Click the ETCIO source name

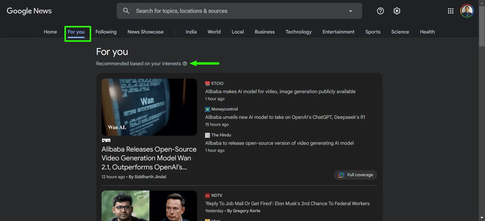(217, 83)
